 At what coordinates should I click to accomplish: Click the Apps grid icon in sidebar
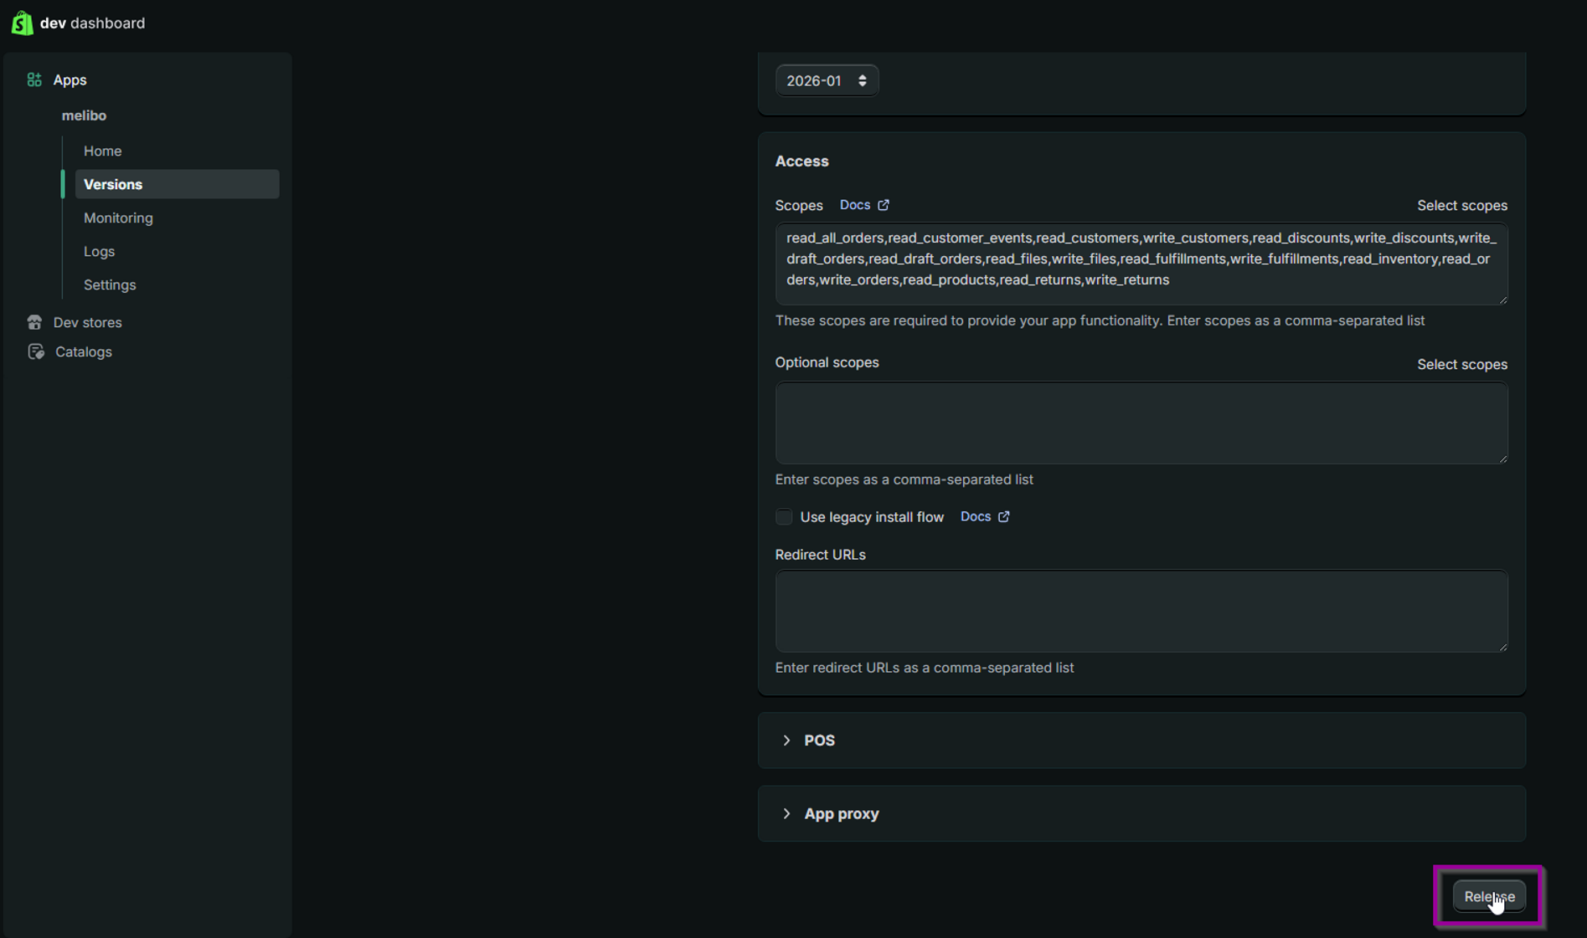point(34,79)
